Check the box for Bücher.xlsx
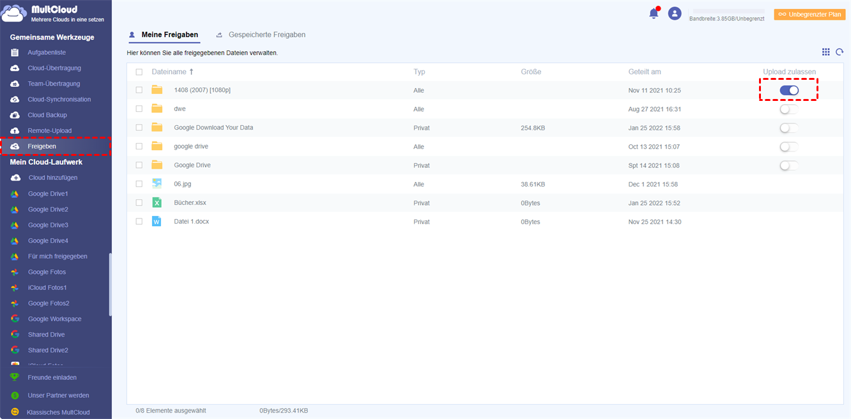The height and width of the screenshot is (419, 851). (x=139, y=203)
